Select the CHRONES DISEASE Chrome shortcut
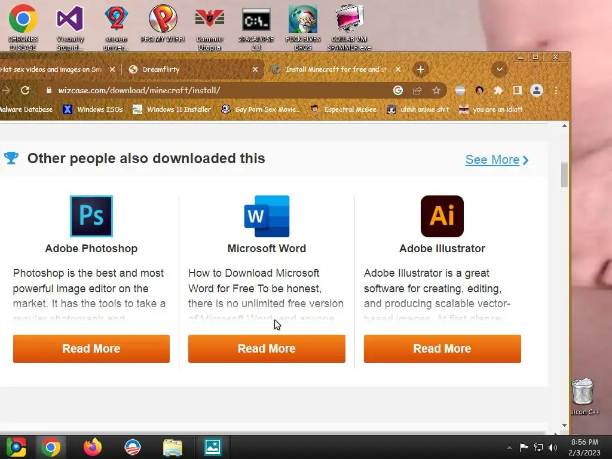 (x=23, y=27)
